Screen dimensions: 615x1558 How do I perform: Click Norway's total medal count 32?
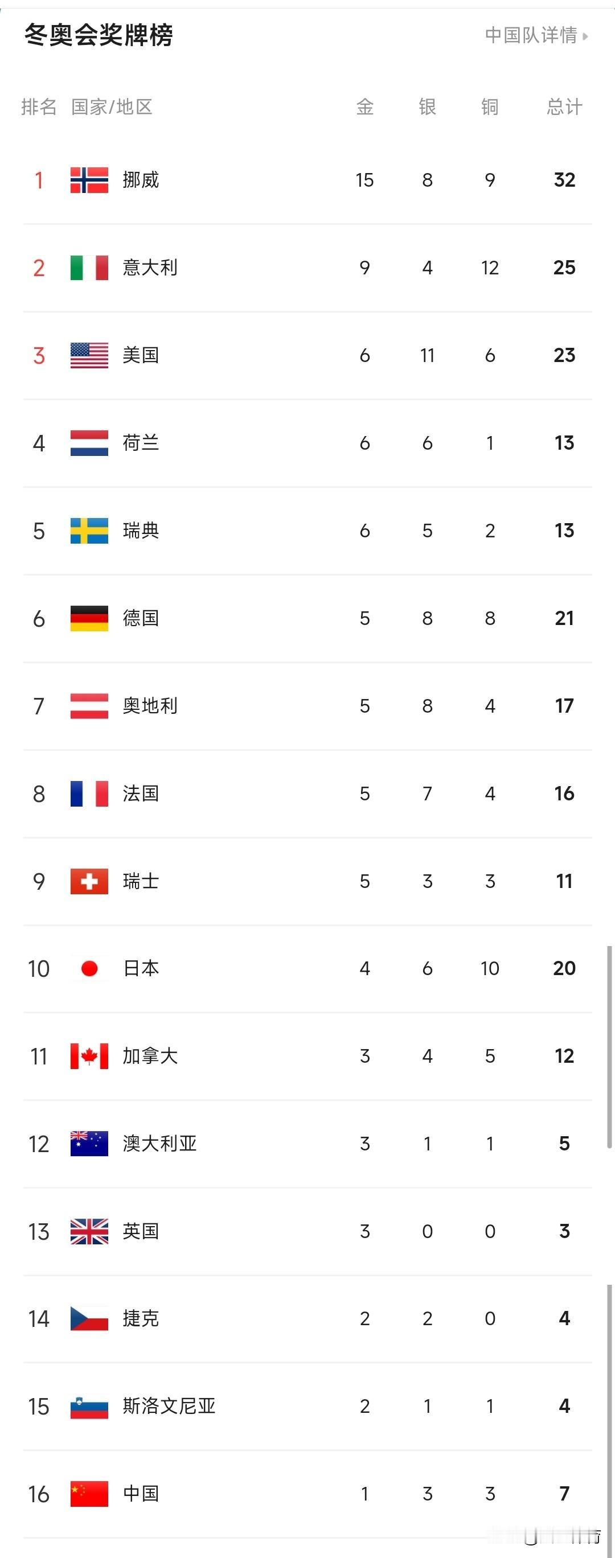[564, 180]
